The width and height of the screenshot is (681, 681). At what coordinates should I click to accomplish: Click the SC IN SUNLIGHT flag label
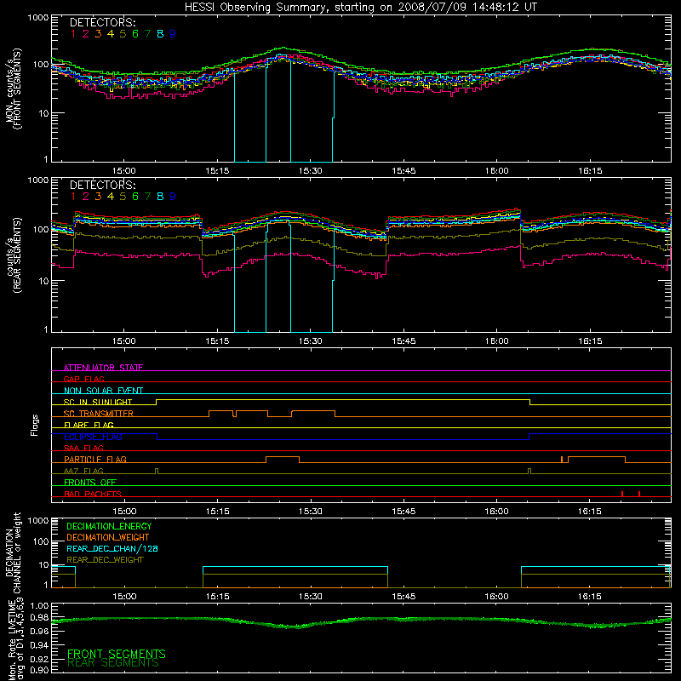coord(98,402)
